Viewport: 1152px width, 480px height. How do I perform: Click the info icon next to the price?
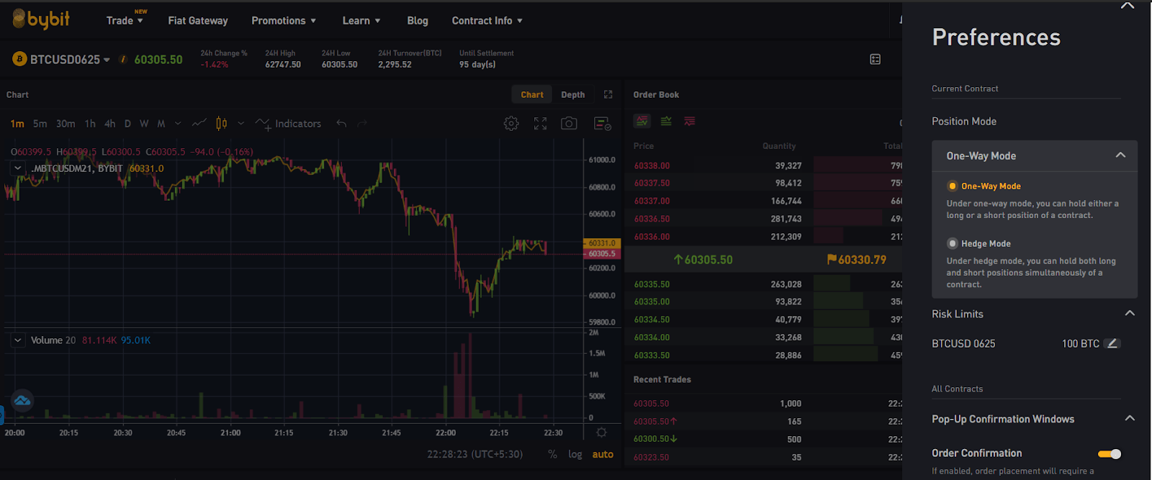pos(123,59)
